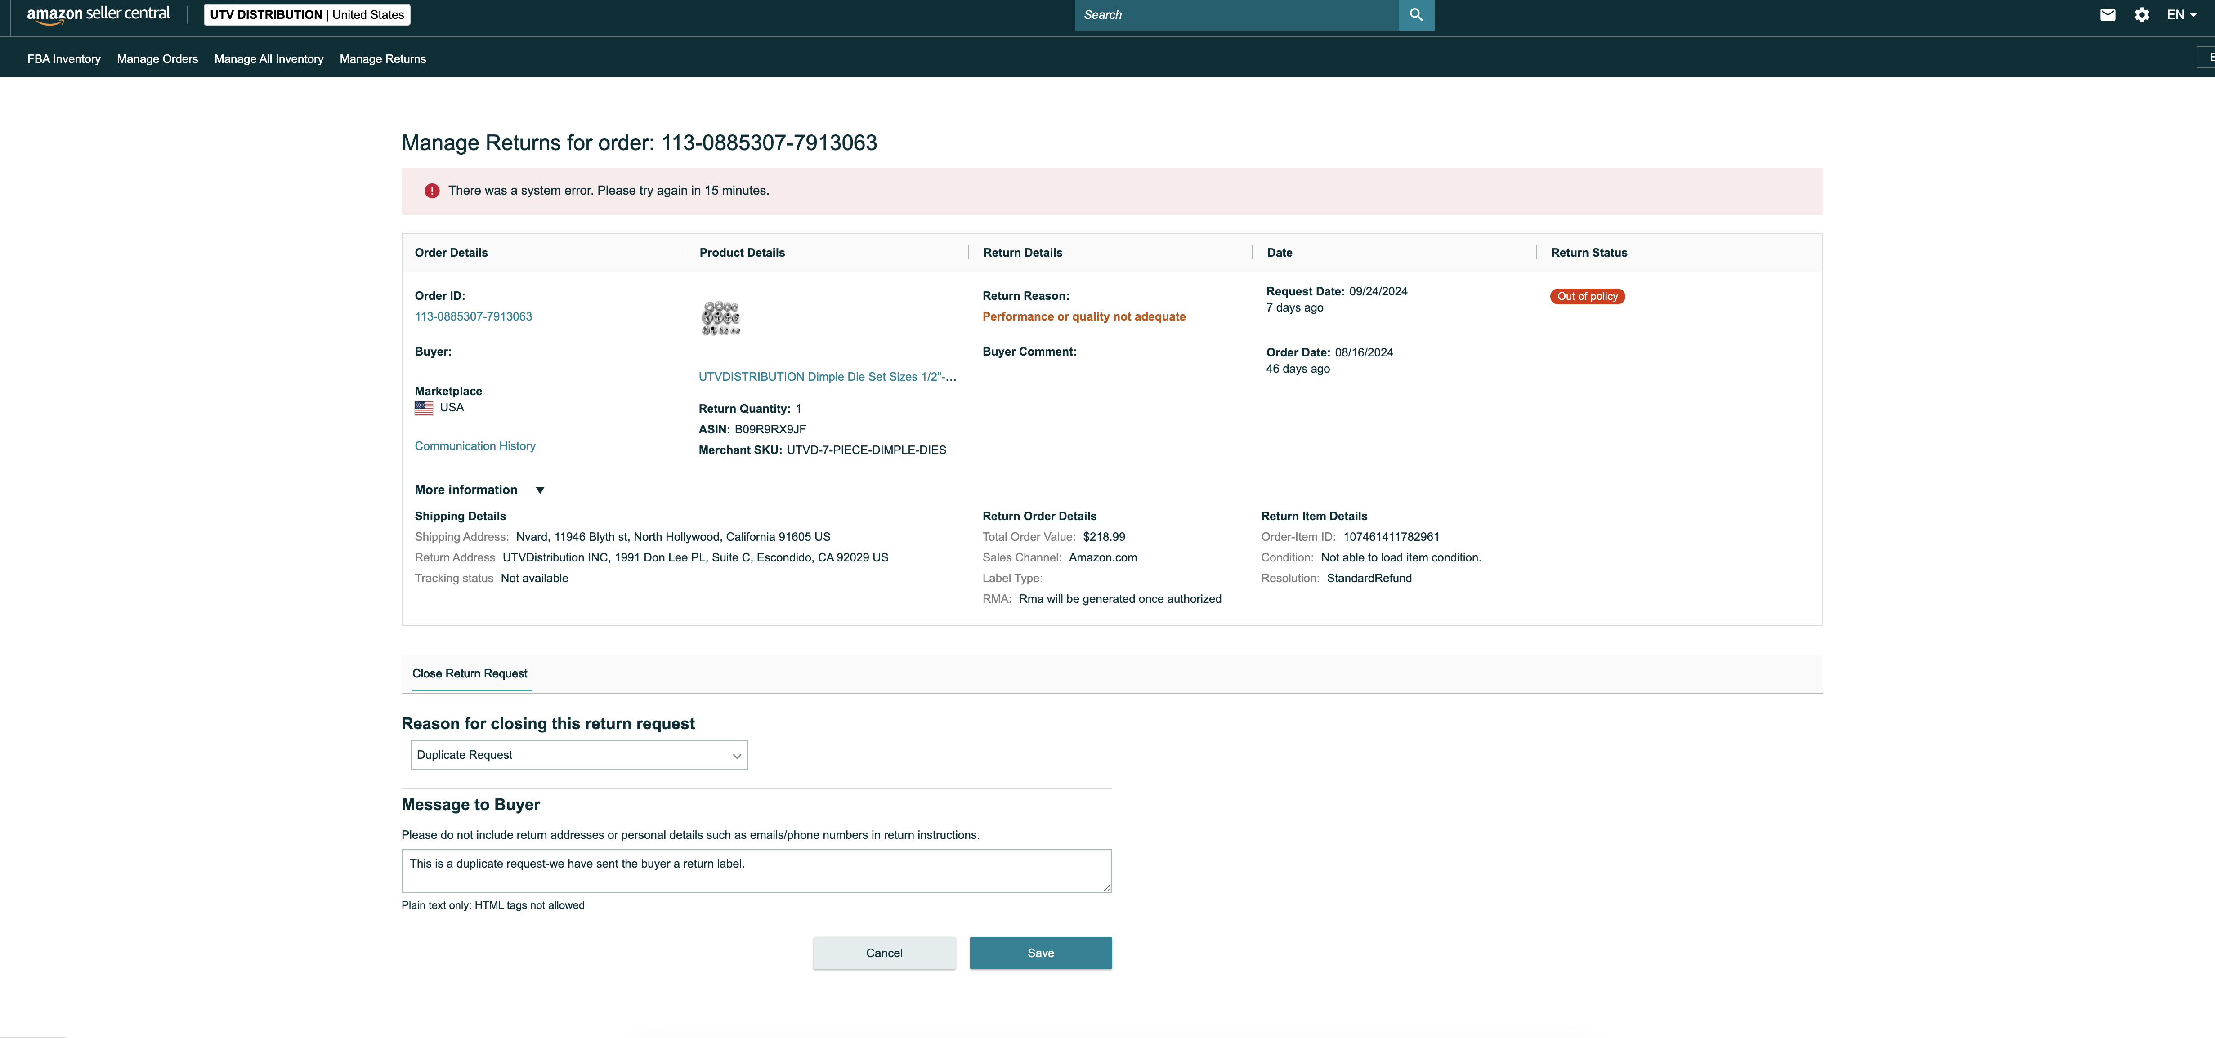This screenshot has height=1038, width=2215.
Task: Click the return address UTVDistribution INC text
Action: click(695, 558)
